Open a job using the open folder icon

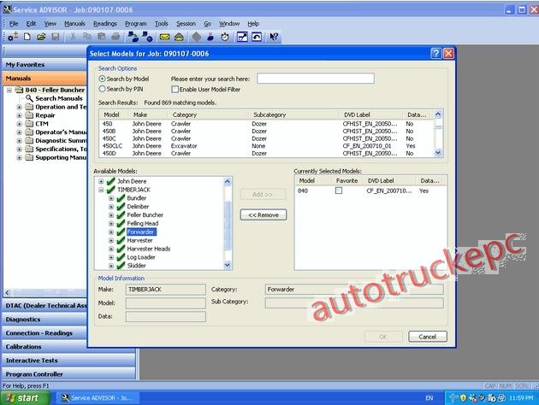coord(41,37)
